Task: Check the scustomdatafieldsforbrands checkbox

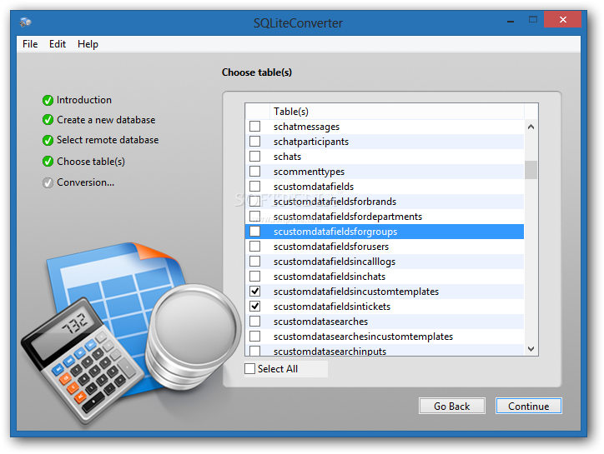Action: pos(254,202)
